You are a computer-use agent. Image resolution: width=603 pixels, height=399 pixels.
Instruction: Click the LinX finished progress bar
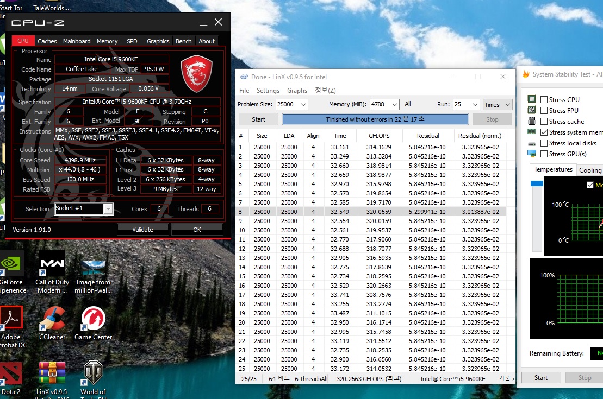tap(375, 119)
